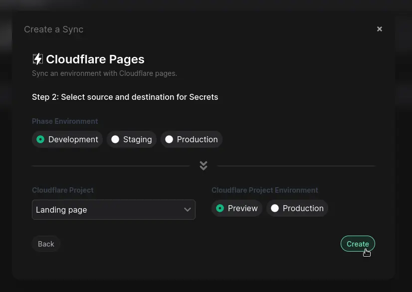Viewport: 412px width, 292px height.
Task: Select Development as the Phase Environment
Action: click(67, 139)
